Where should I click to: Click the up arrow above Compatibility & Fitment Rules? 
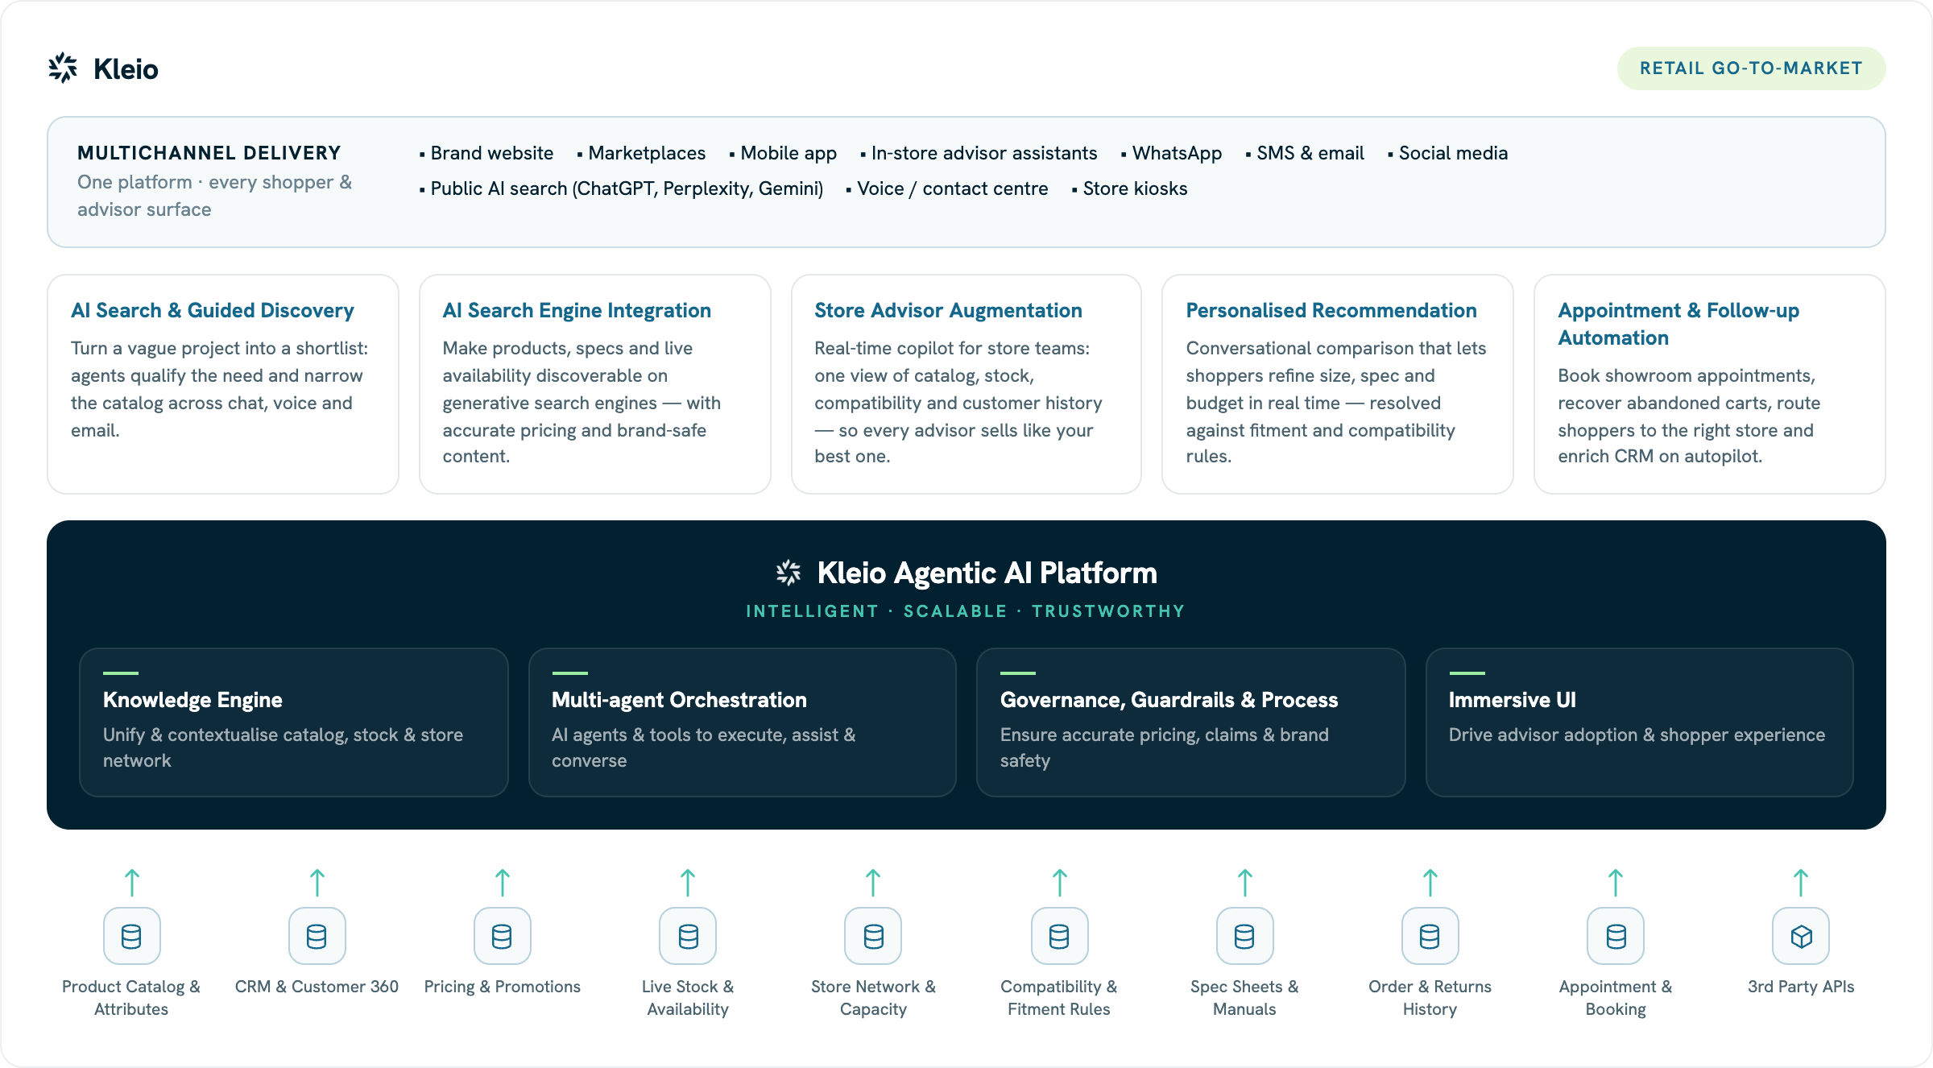point(1060,883)
